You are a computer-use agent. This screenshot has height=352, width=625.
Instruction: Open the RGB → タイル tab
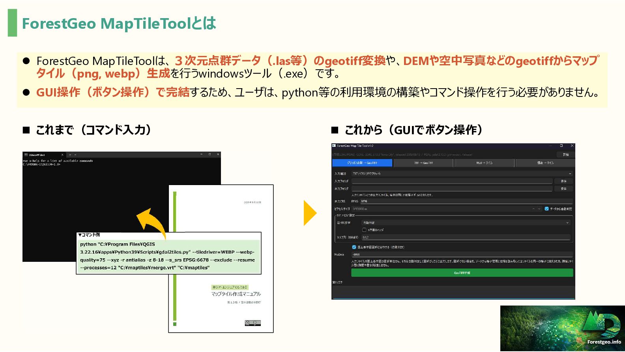484,163
